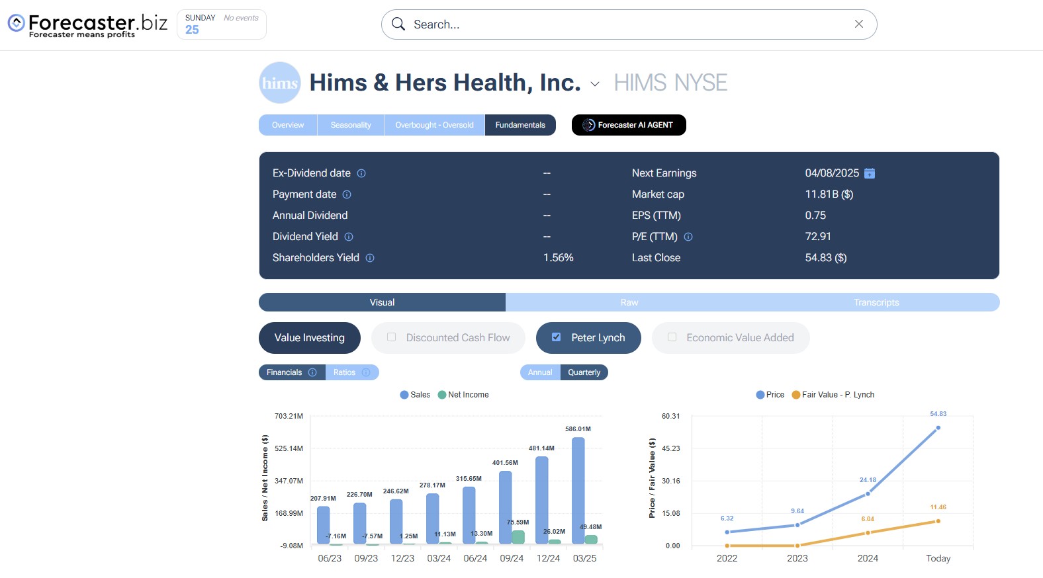The height and width of the screenshot is (578, 1043).
Task: Enable the Economic Value Added checkbox
Action: click(672, 337)
